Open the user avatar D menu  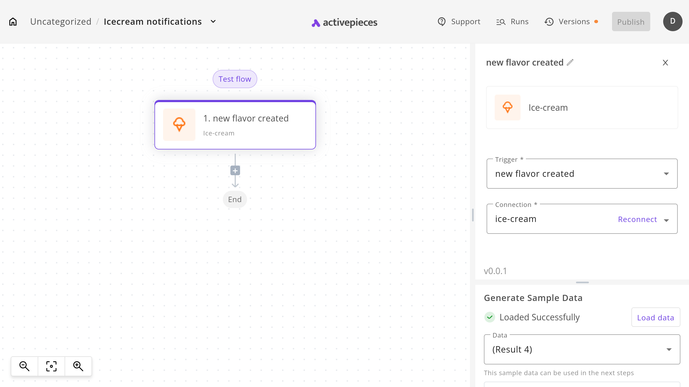(x=672, y=21)
